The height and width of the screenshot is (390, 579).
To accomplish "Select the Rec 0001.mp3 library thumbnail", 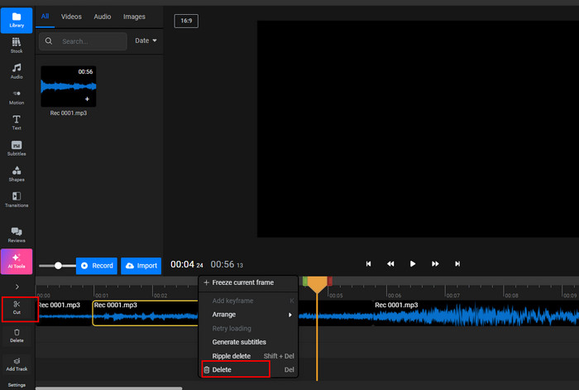I will (69, 86).
